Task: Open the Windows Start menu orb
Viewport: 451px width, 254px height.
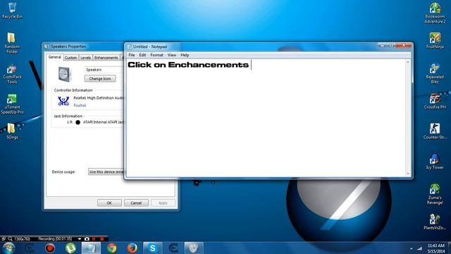Action: tap(8, 248)
